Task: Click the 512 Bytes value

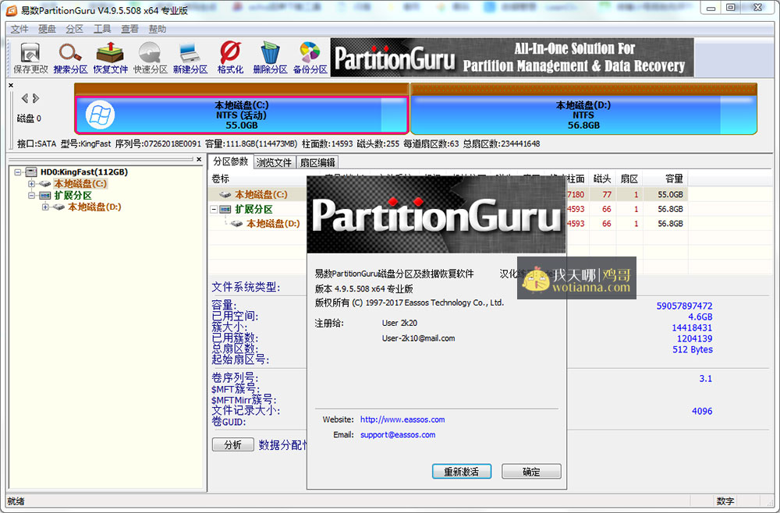Action: pyautogui.click(x=693, y=349)
